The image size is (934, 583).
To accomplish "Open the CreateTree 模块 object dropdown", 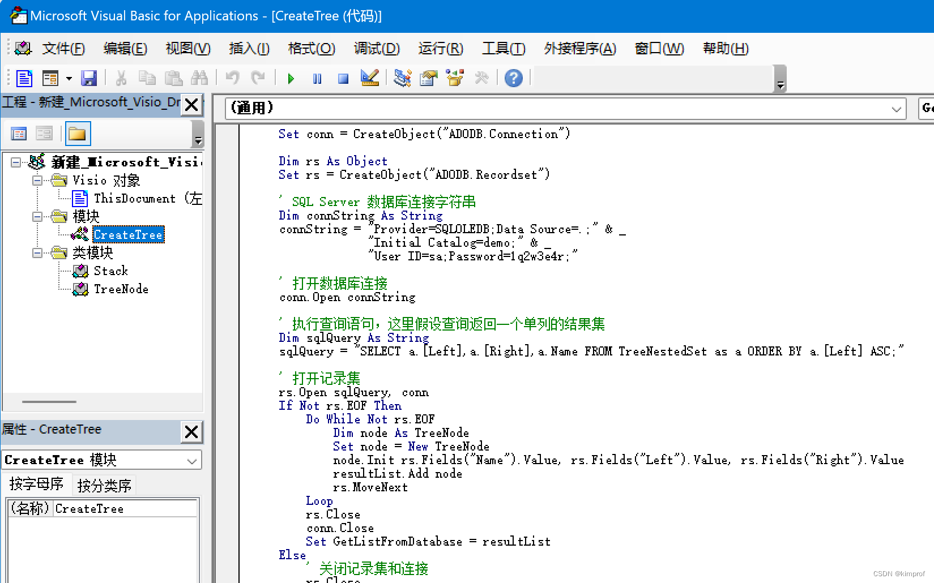I will [192, 461].
